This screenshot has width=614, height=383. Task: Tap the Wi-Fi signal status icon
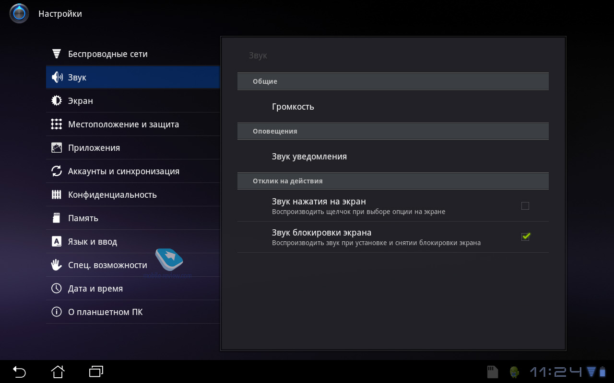(591, 372)
